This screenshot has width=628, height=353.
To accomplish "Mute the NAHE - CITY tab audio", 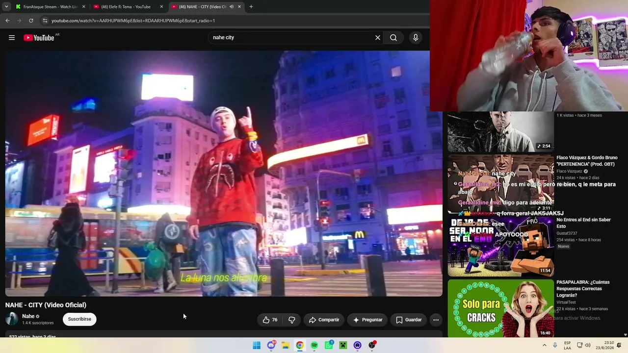I will point(232,7).
